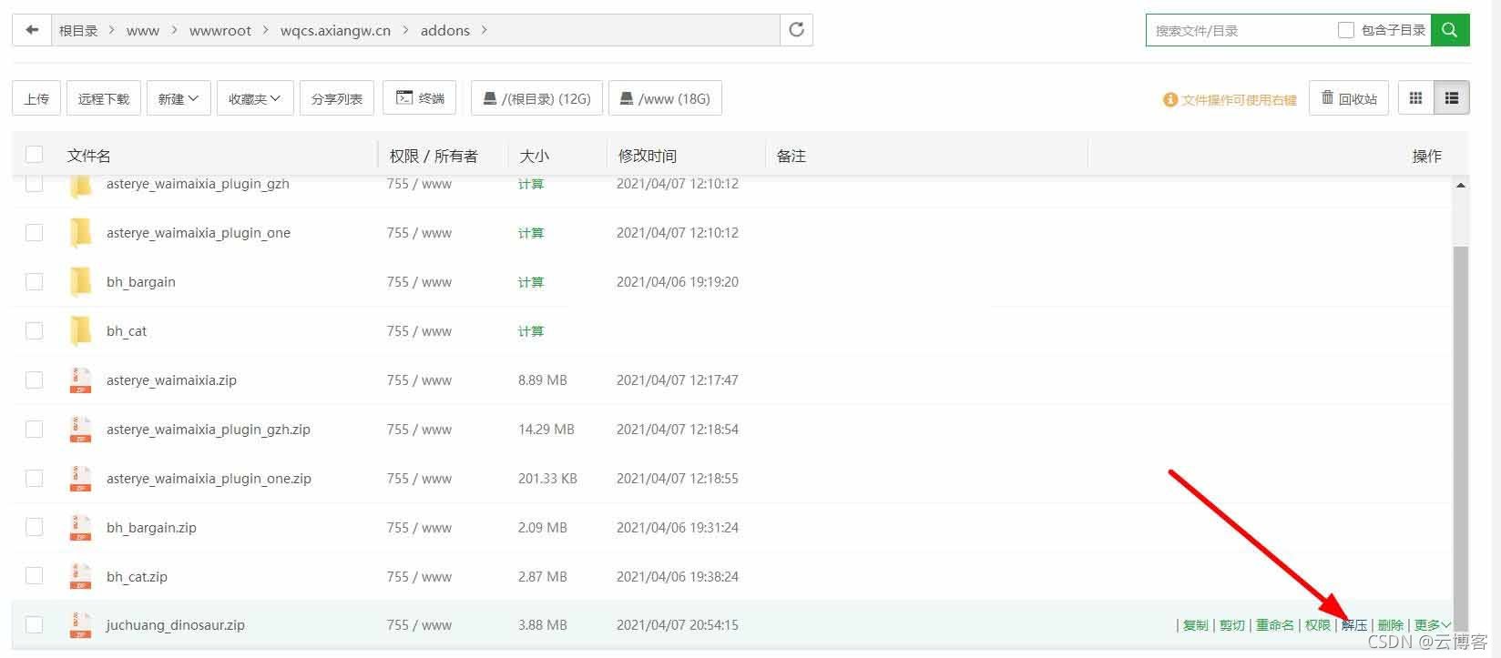The width and height of the screenshot is (1501, 658).
Task: Click 删除 for juchuang_dinosaur.zip
Action: coord(1391,625)
